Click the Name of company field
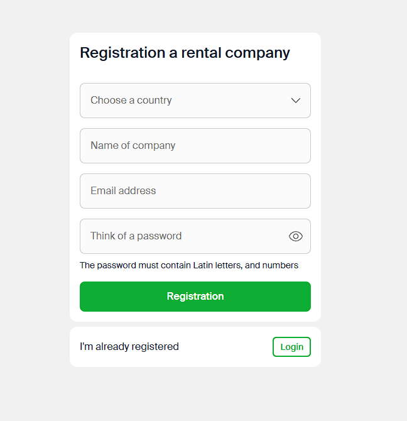Viewport: 407px width, 421px height. (195, 146)
